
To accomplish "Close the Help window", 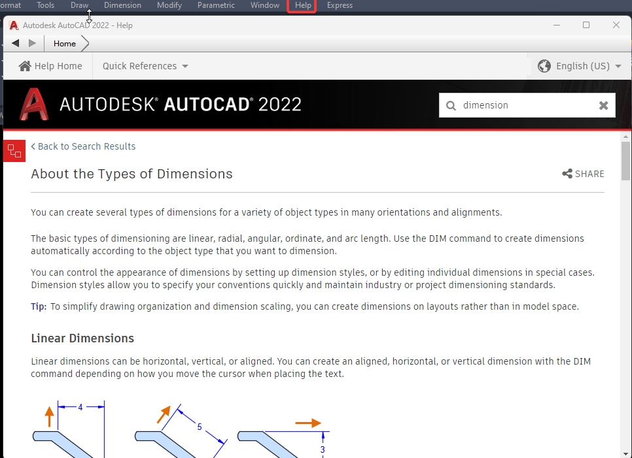I will 616,25.
